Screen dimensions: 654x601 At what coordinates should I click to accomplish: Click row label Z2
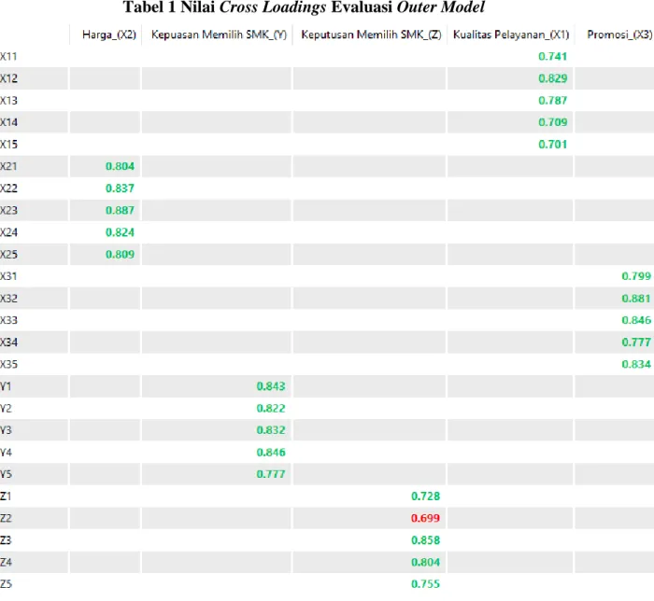6,519
